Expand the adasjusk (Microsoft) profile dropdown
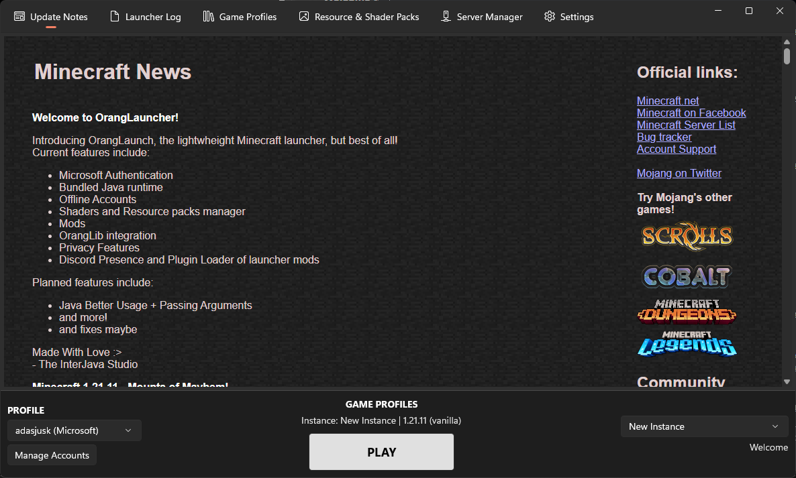Screen dimensions: 796x478 (74, 430)
